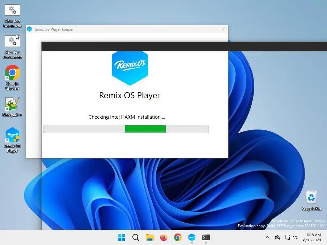This screenshot has height=245, width=327.
Task: Close the Remix OS Player Loader window
Action: (223, 29)
